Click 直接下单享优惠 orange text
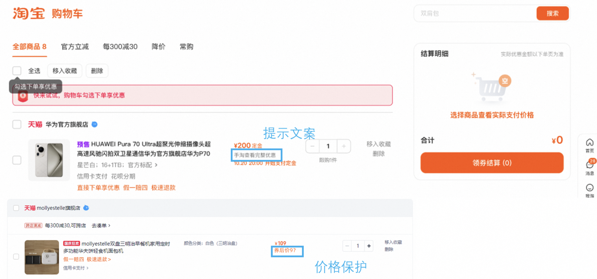This screenshot has height=279, width=597. tap(98, 188)
